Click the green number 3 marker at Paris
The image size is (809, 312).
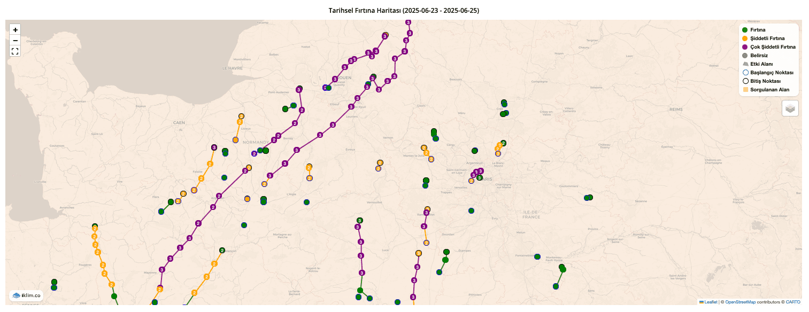pos(480,178)
